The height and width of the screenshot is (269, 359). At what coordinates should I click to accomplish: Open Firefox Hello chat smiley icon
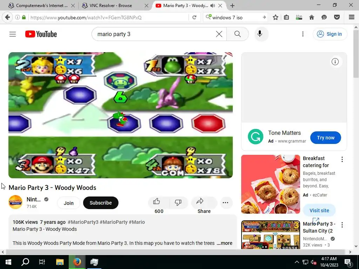pos(324,18)
